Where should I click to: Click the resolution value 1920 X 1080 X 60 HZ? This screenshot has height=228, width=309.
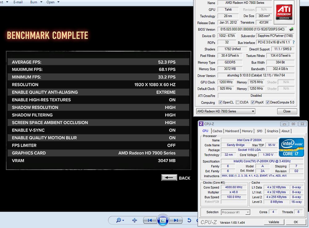pos(155,85)
